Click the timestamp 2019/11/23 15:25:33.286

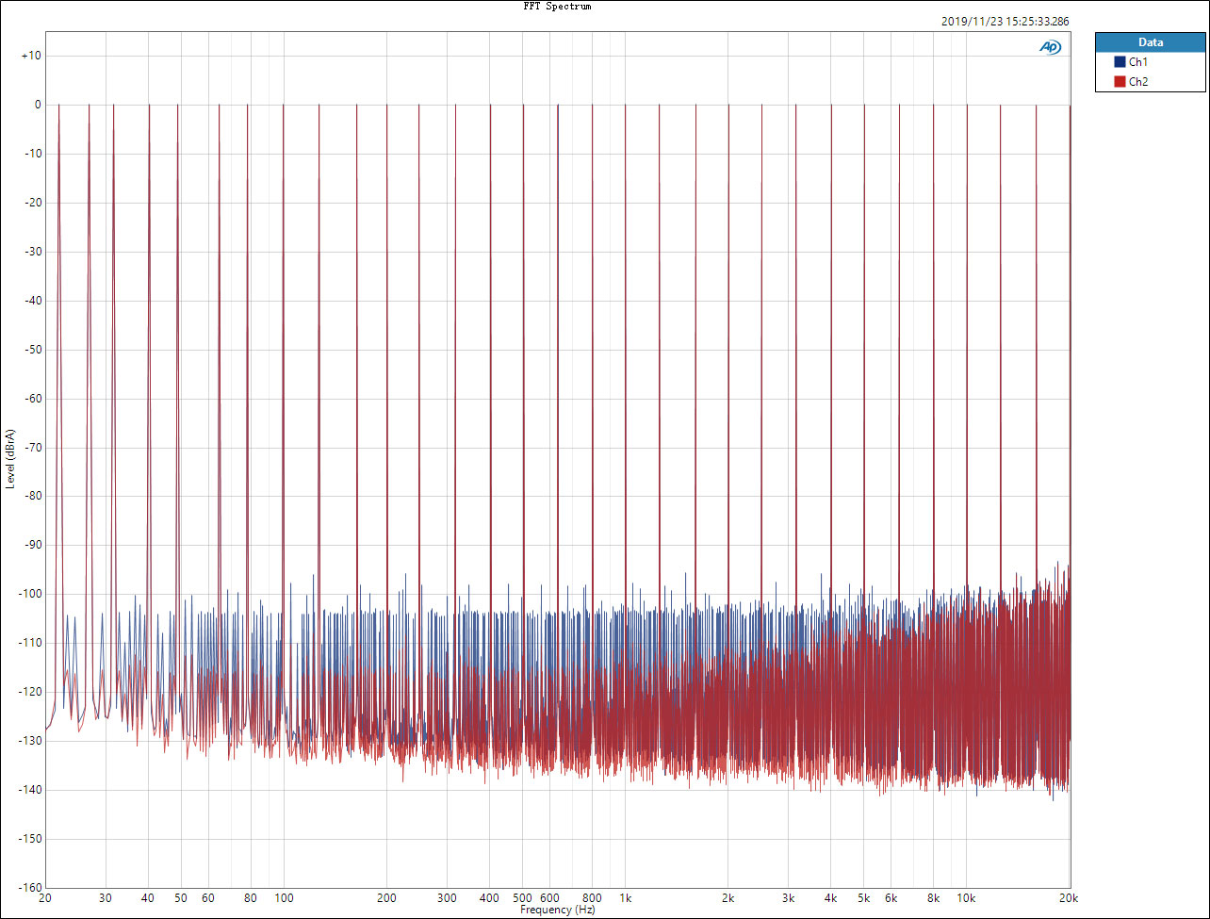(x=1005, y=21)
